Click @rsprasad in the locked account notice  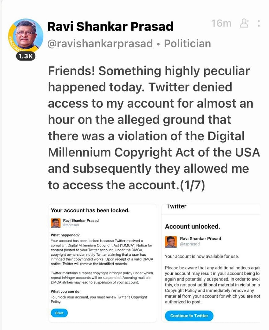pyautogui.click(x=71, y=225)
